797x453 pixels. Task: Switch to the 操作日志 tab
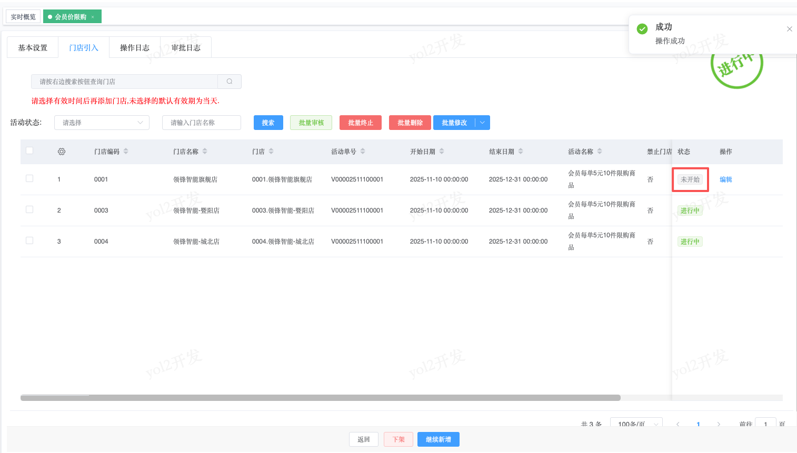[134, 47]
